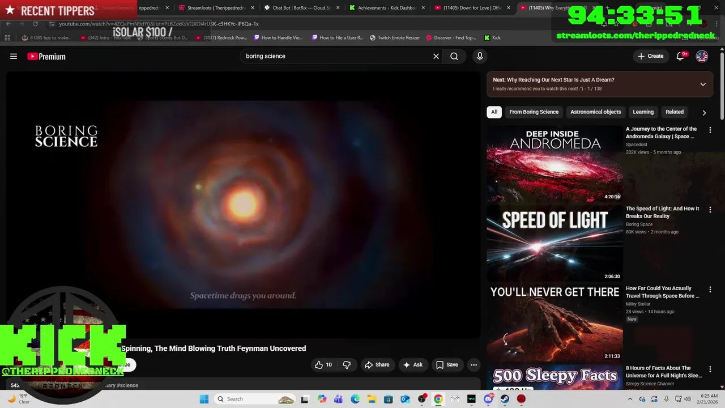This screenshot has width=725, height=408.
Task: Open Steam from the taskbar
Action: coord(505,399)
